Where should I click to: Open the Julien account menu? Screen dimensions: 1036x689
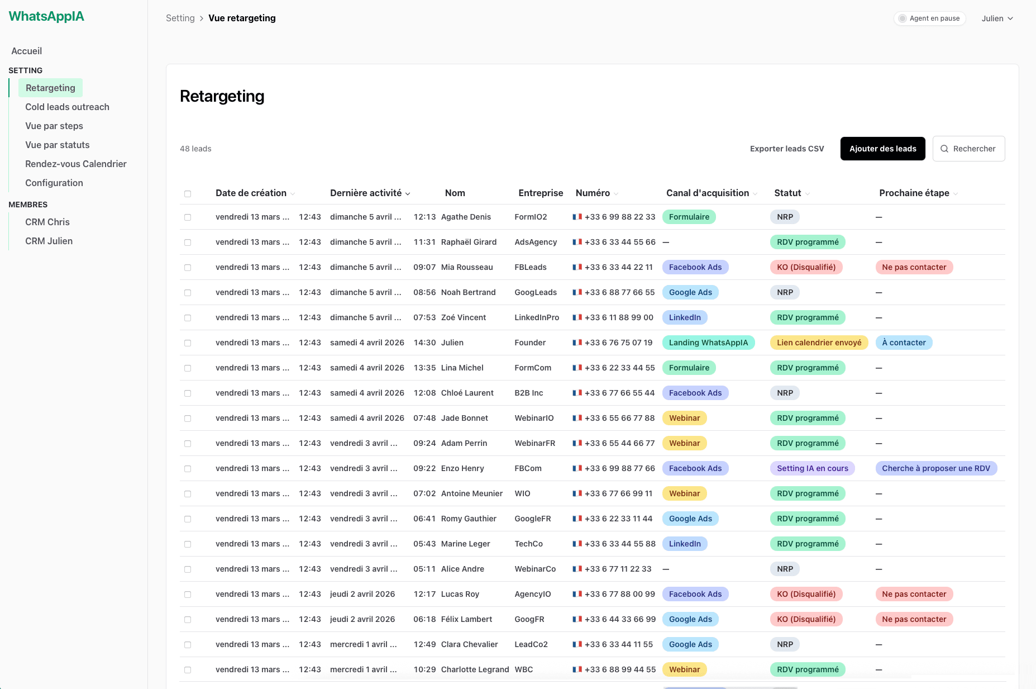997,18
